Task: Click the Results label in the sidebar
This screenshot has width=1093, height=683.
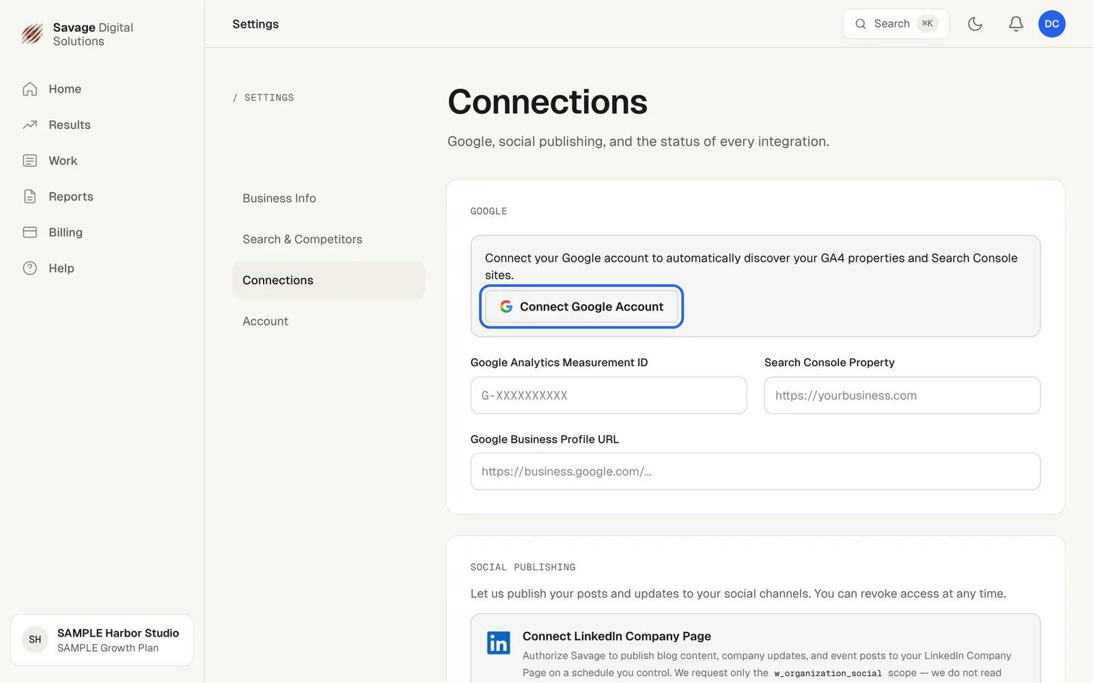Action: tap(70, 125)
